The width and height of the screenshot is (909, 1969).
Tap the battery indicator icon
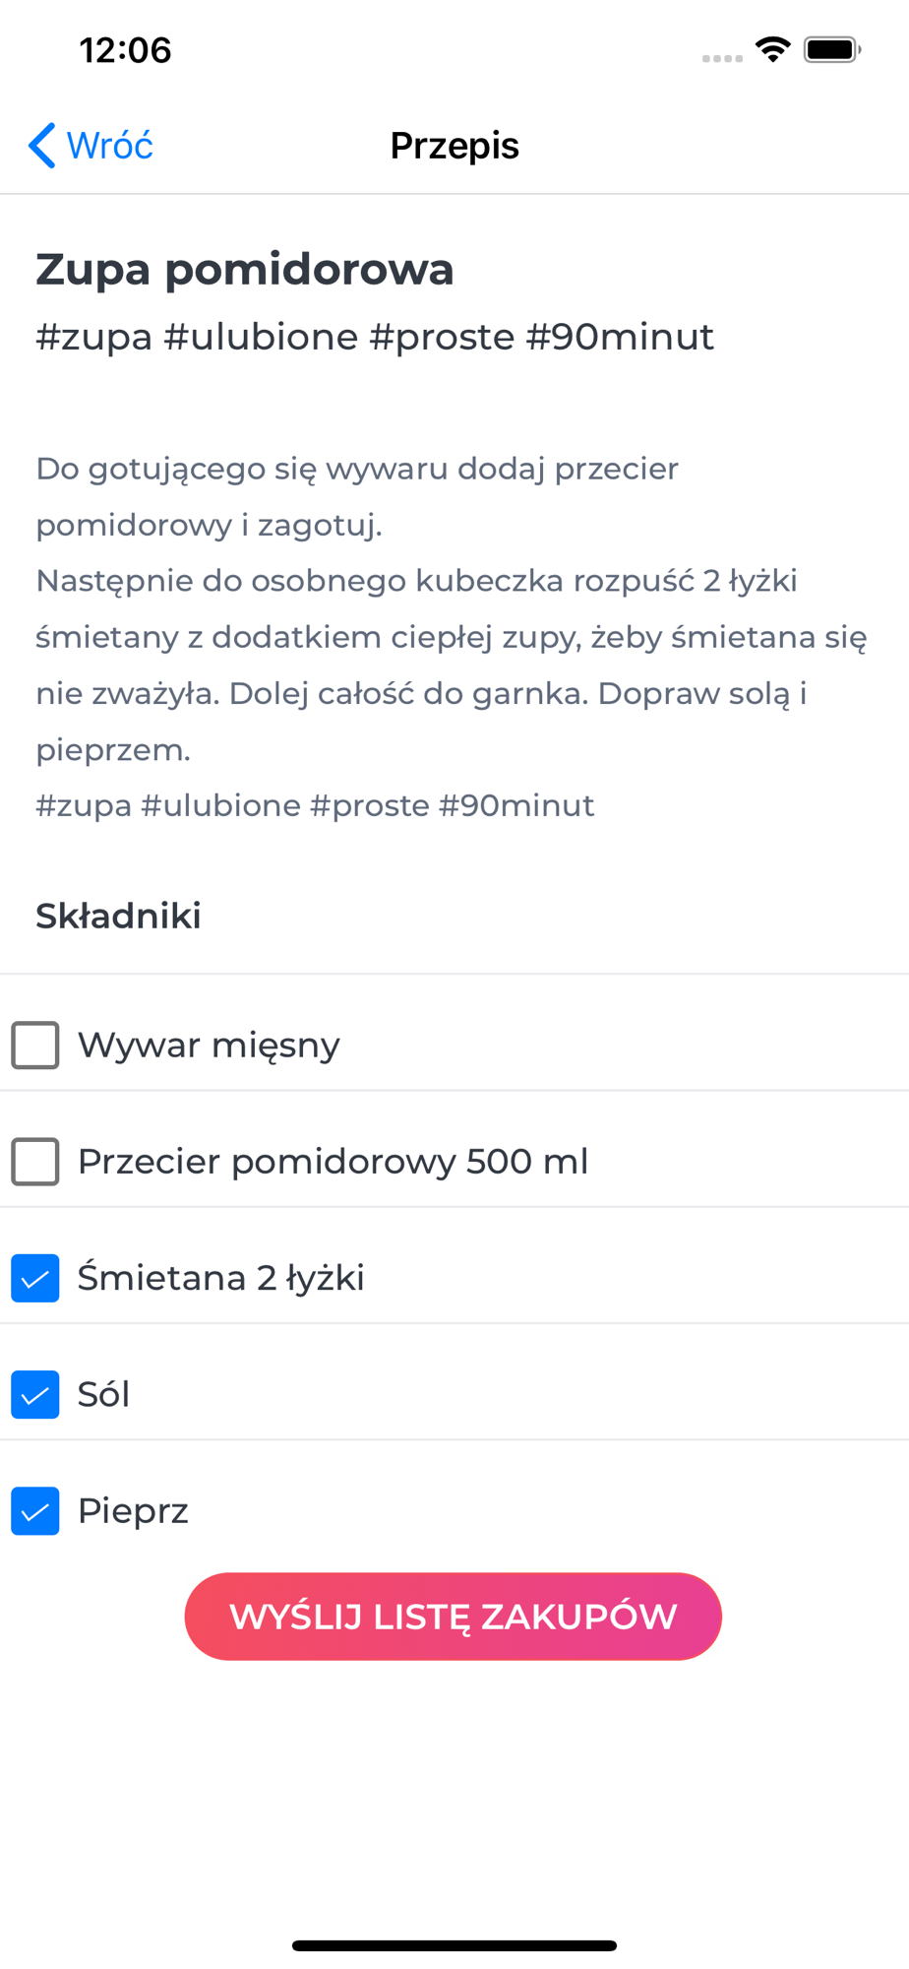[x=832, y=49]
